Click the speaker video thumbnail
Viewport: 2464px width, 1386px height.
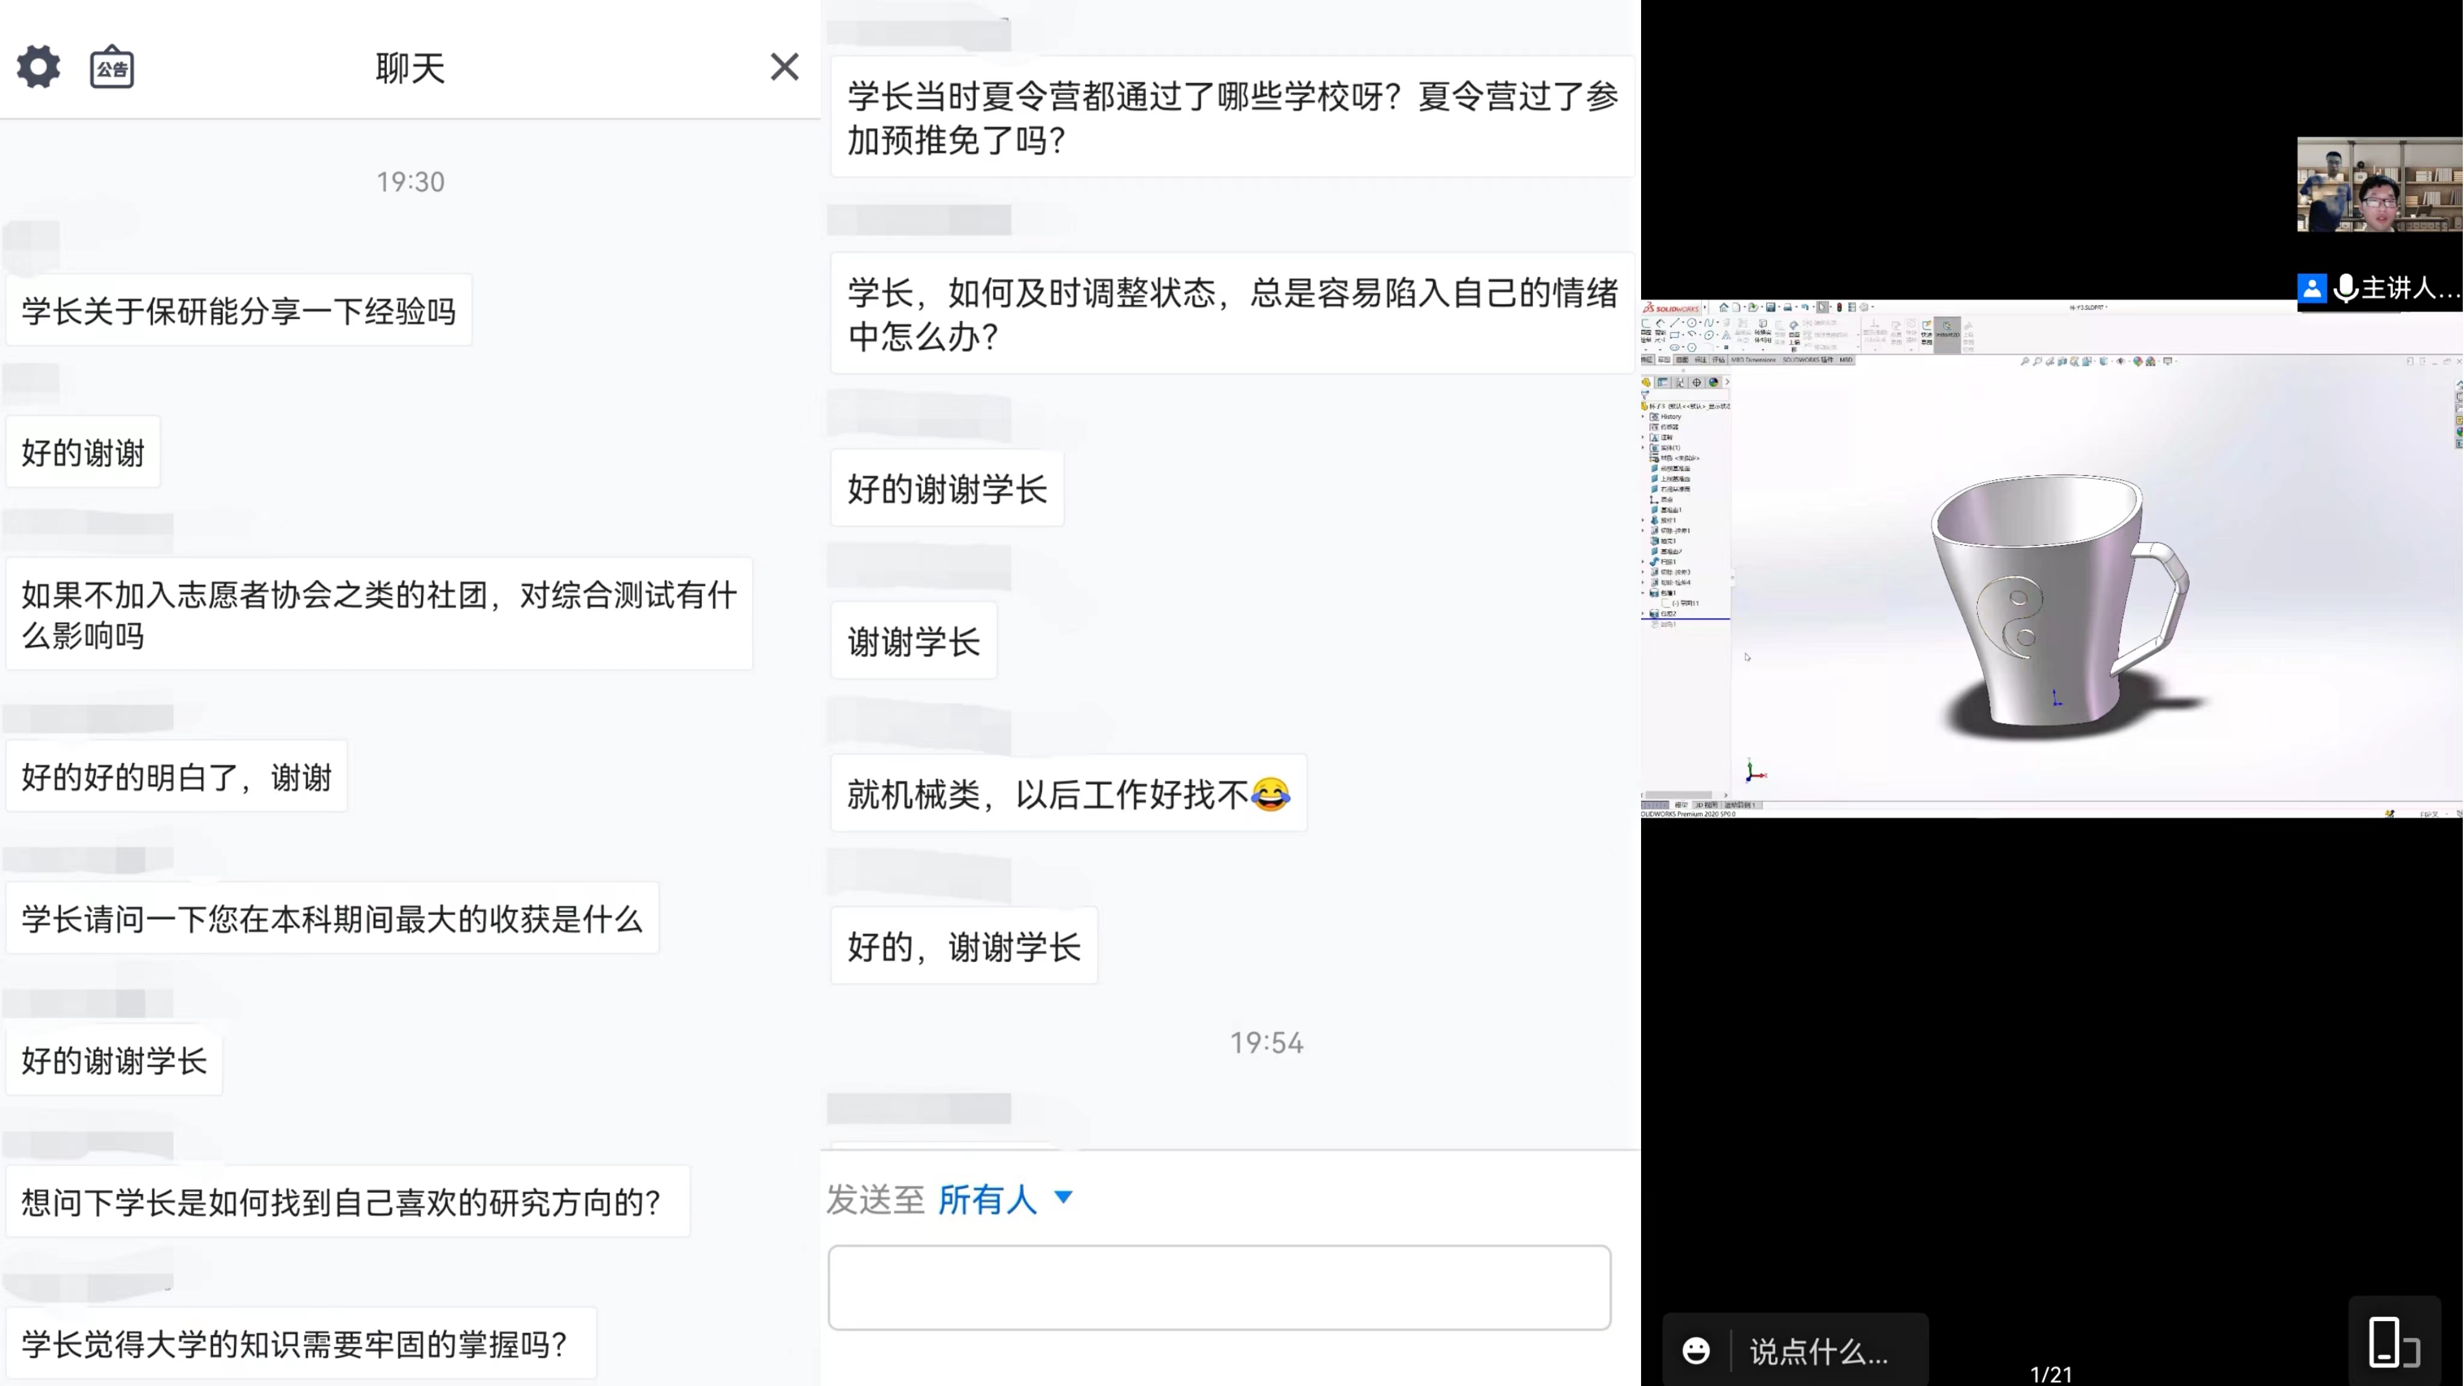coord(2379,185)
